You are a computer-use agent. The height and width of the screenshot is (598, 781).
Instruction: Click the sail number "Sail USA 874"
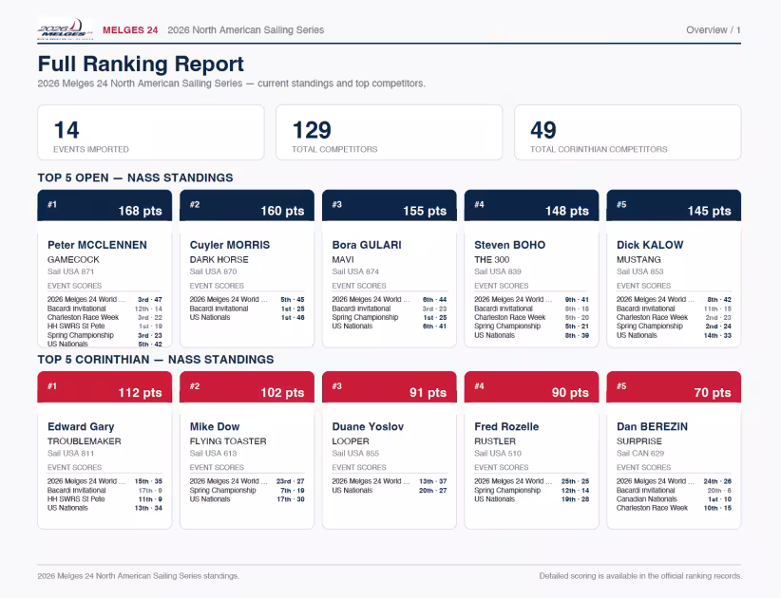coord(355,271)
